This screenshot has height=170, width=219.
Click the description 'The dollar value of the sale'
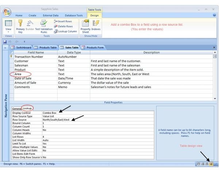pyautogui.click(x=110, y=83)
